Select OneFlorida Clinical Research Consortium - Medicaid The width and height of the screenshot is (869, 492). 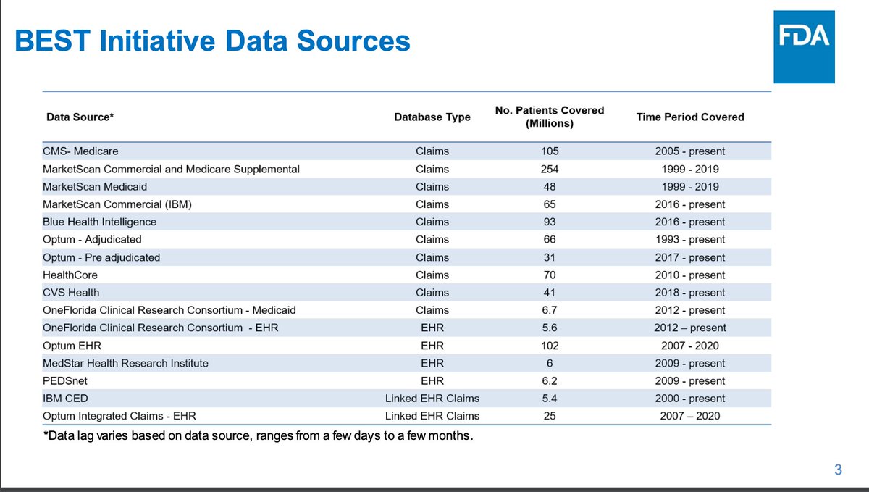coord(169,310)
